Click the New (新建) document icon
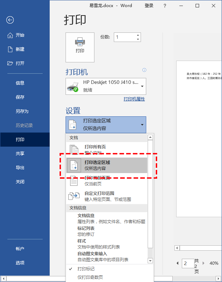 pos(10,49)
